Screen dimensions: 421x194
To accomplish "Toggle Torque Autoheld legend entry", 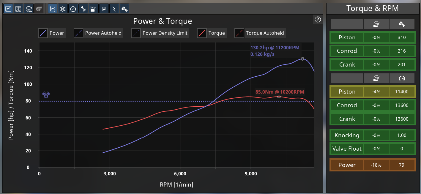I will [260, 33].
